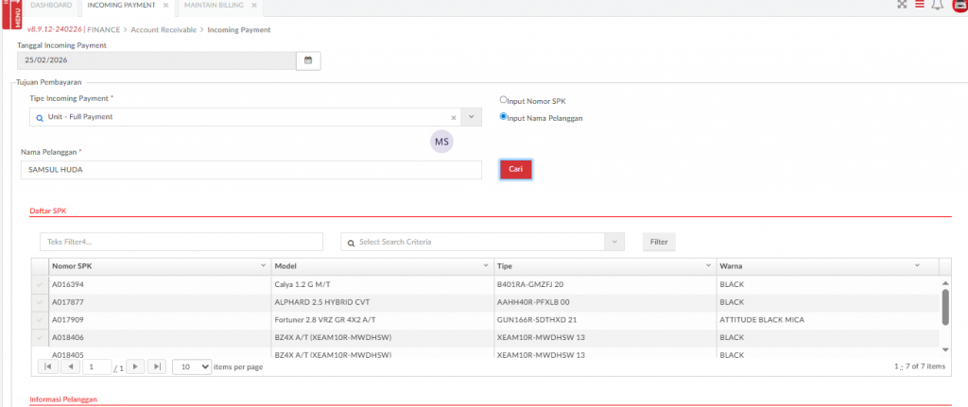The image size is (968, 407).
Task: Toggle fullscreen with the expand arrows icon
Action: 902,6
